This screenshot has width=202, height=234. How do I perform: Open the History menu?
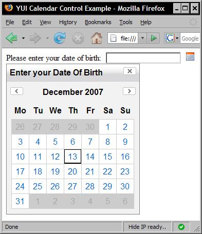(68, 22)
